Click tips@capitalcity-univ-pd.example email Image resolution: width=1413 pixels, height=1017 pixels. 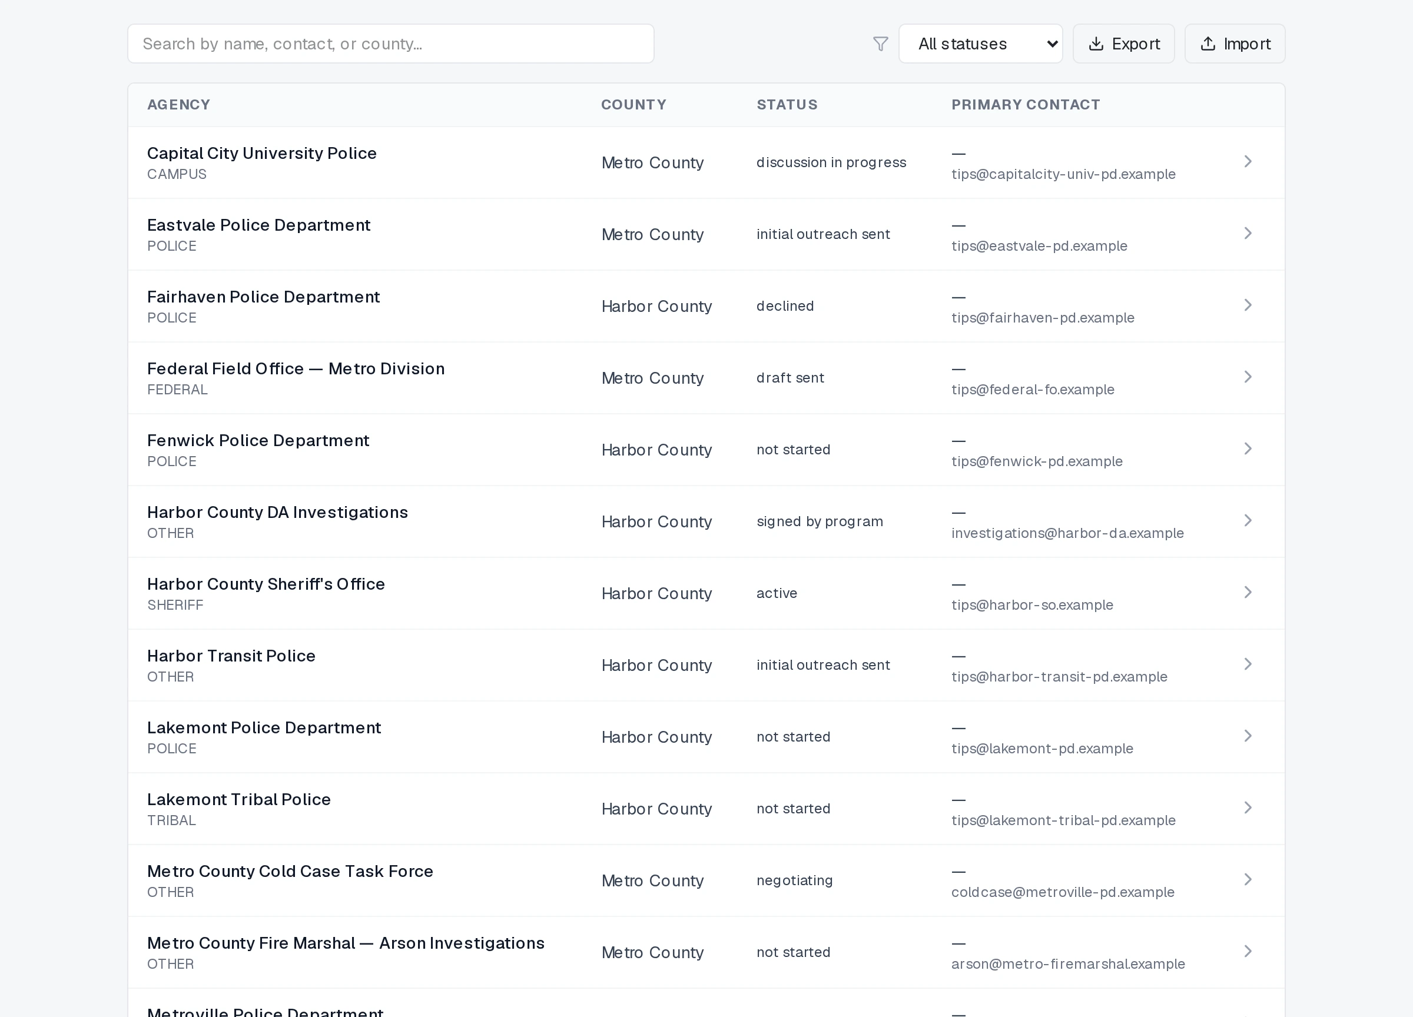click(1063, 174)
